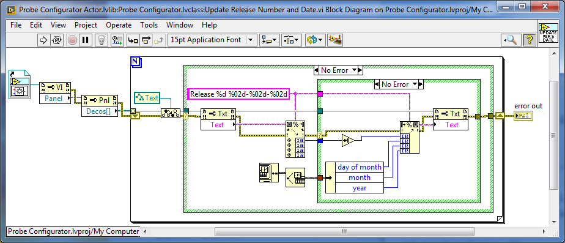Select the static VI reference node

click(x=20, y=84)
